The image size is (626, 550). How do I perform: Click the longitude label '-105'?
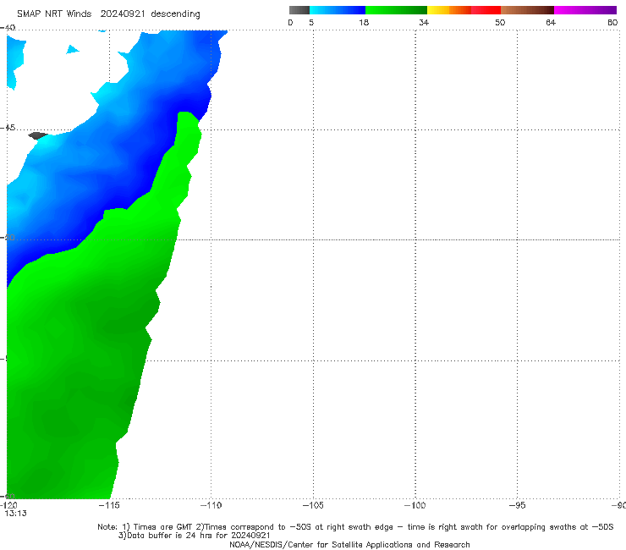313,505
